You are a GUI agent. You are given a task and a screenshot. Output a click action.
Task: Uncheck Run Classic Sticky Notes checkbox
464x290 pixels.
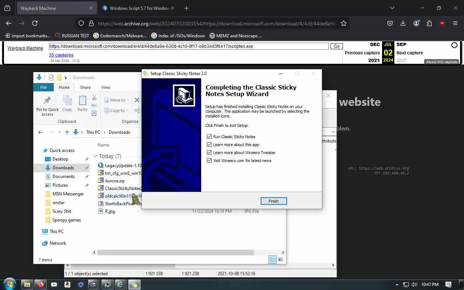tap(209, 137)
